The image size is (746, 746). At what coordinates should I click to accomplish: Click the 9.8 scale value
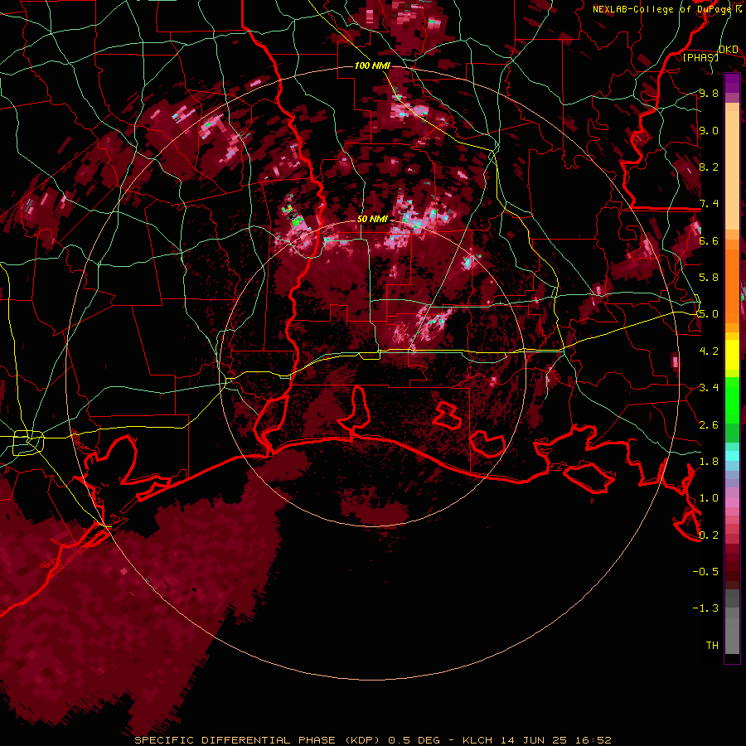(709, 93)
